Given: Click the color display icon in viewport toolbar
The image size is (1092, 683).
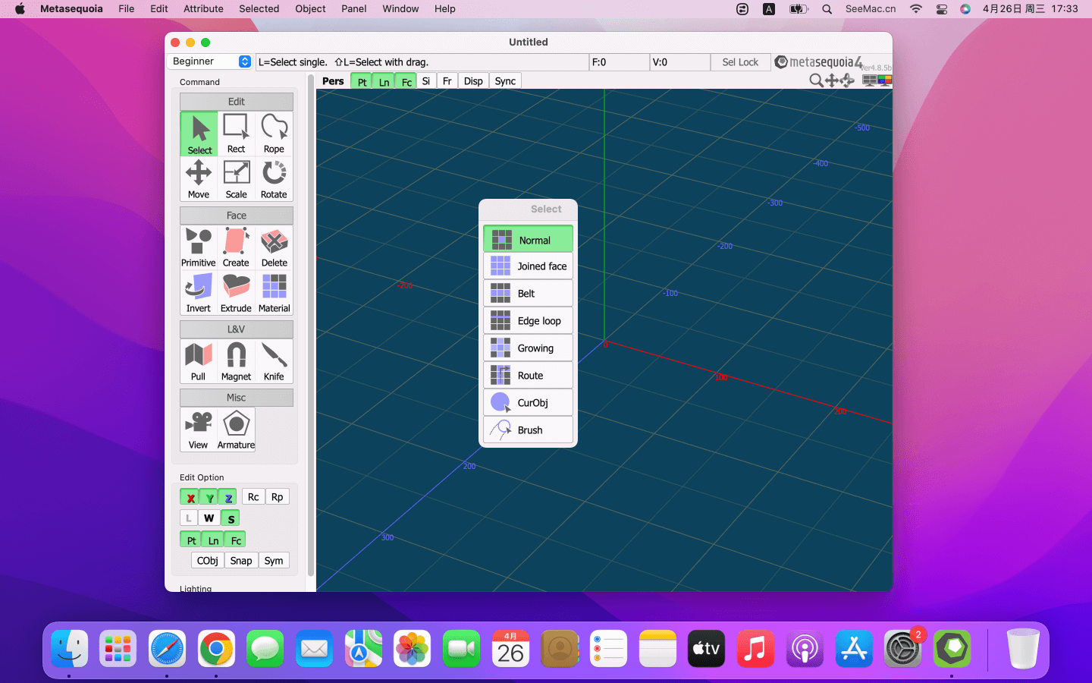Looking at the screenshot, I should (x=884, y=80).
